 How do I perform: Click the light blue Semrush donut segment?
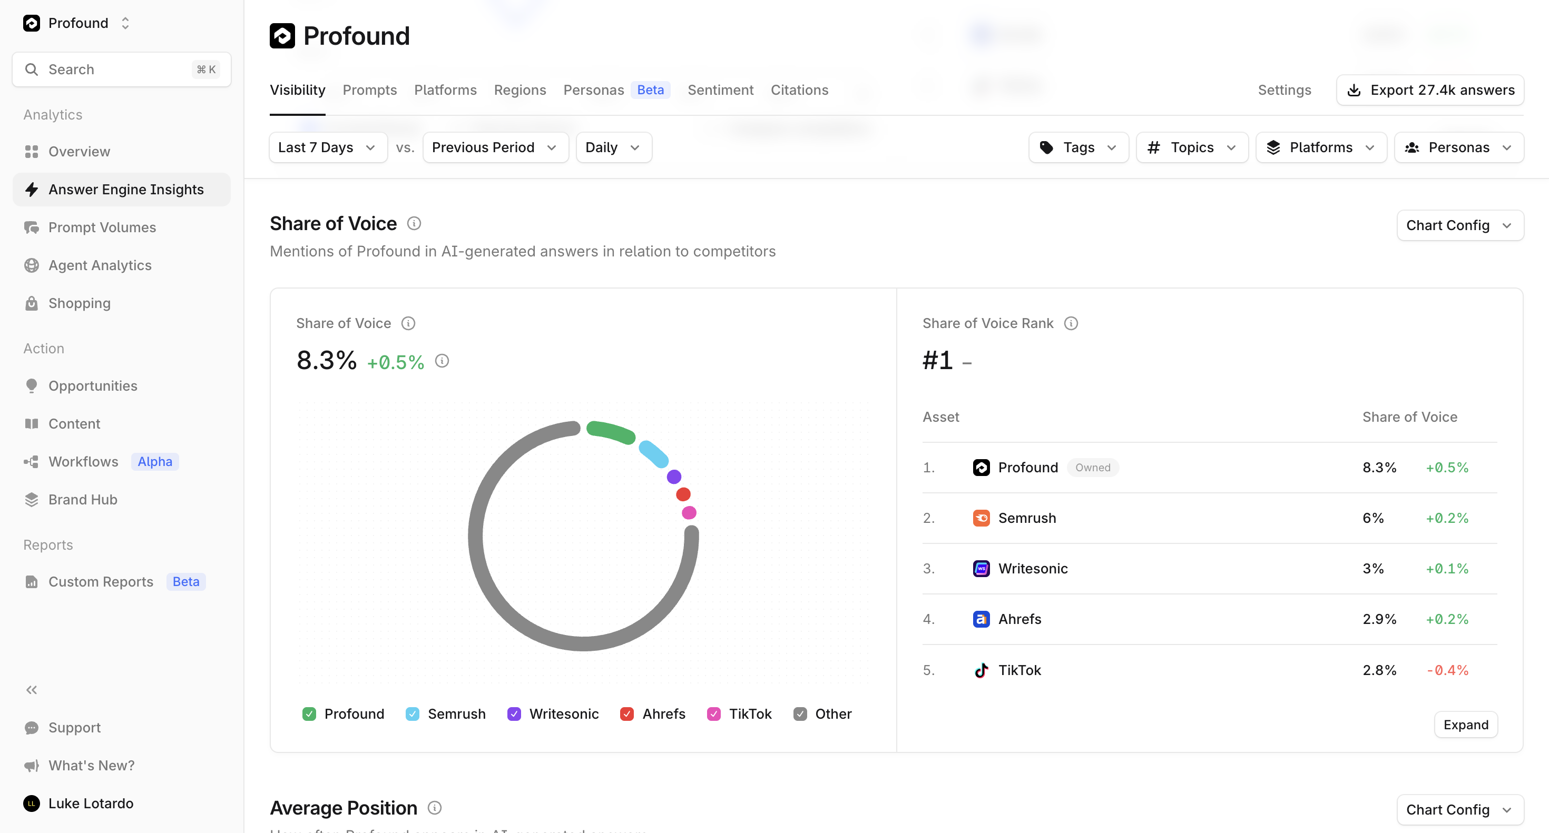pos(654,454)
